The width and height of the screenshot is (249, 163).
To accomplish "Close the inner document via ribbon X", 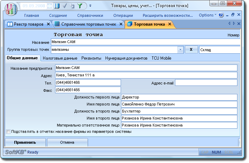I will pos(239,15).
